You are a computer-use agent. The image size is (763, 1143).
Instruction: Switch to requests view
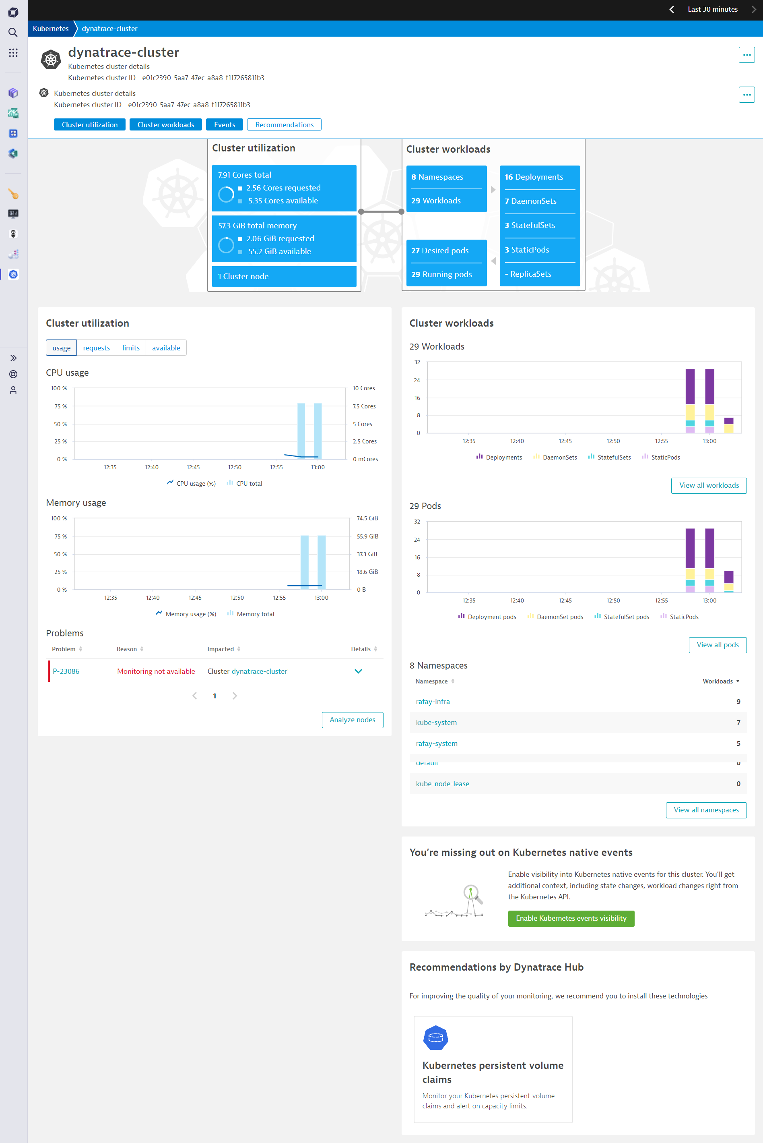[x=96, y=348]
